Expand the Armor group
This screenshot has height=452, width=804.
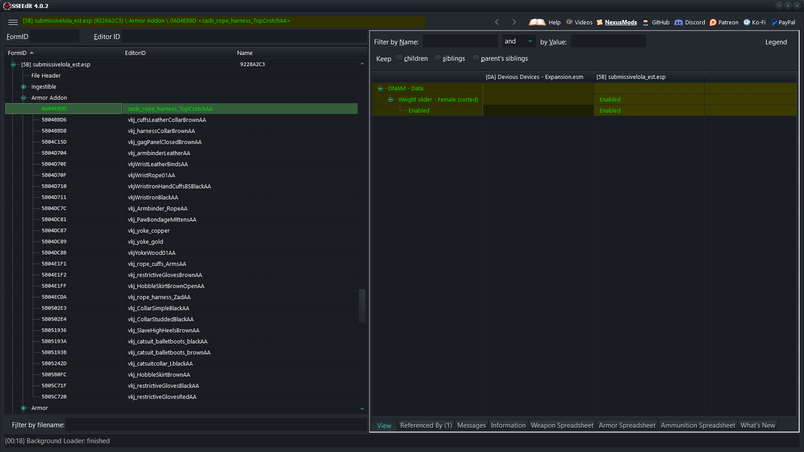pyautogui.click(x=23, y=408)
